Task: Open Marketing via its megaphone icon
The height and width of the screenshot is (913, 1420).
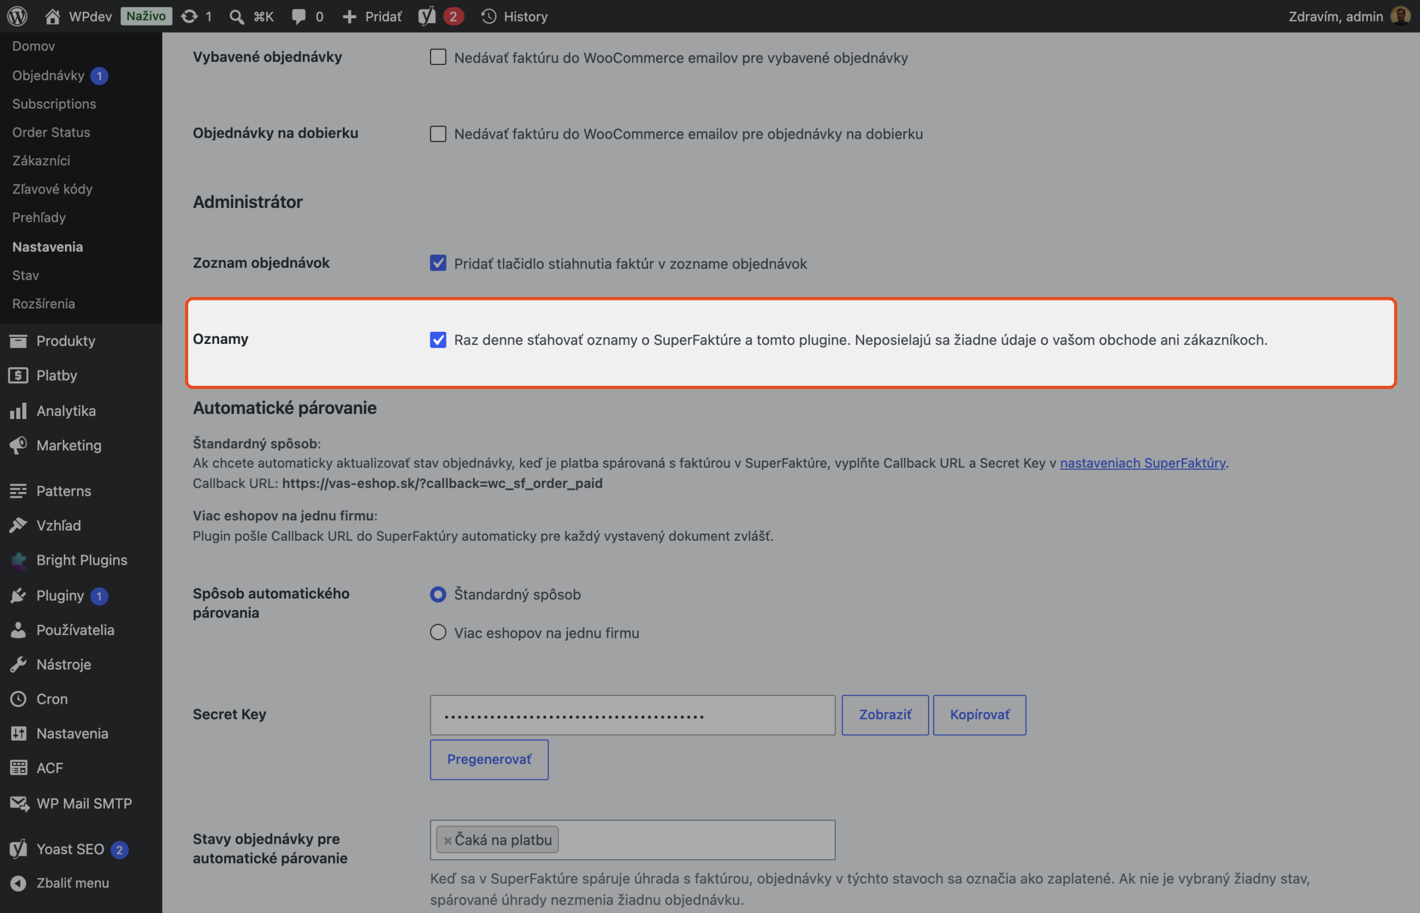Action: coord(18,445)
